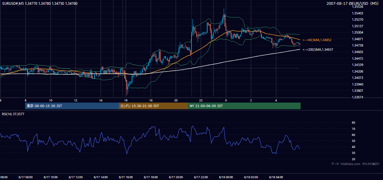
Task: Click hour tick 2 under price chart
Action: [251, 100]
